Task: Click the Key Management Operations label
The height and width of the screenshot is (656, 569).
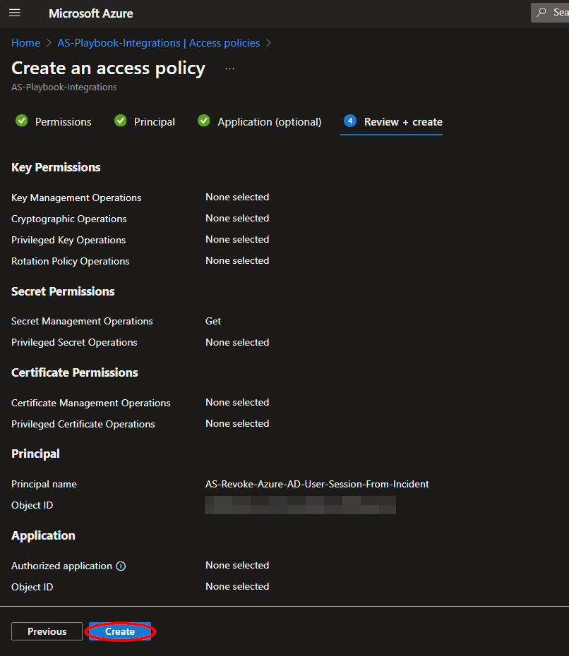Action: pos(76,198)
